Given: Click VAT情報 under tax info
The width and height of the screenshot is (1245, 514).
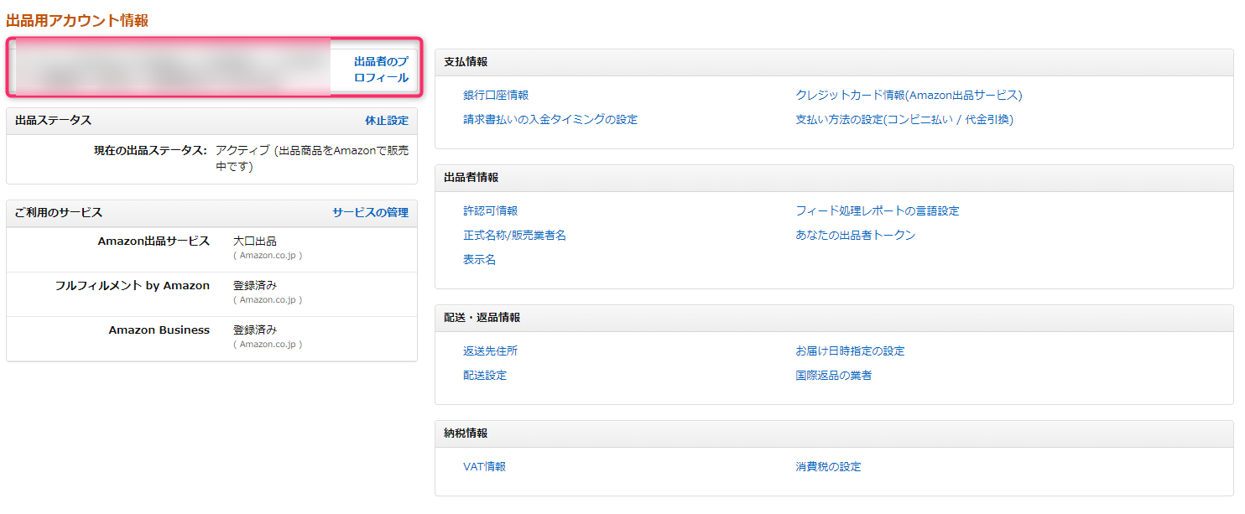Looking at the screenshot, I should pos(485,467).
